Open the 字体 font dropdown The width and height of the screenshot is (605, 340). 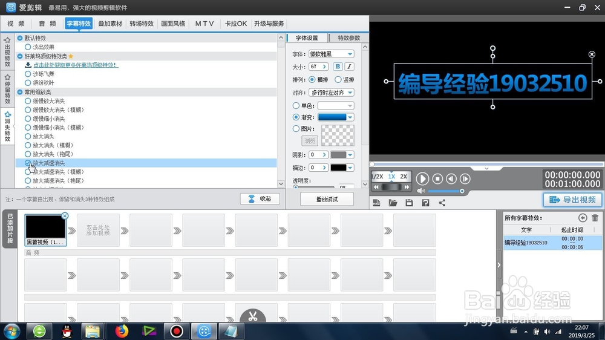point(332,54)
